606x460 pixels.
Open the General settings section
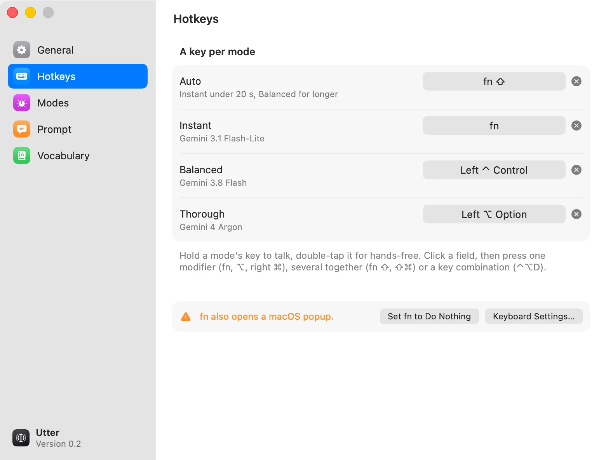[78, 50]
